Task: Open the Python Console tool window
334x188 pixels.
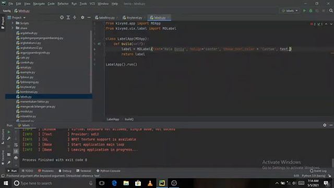Action: (109, 171)
